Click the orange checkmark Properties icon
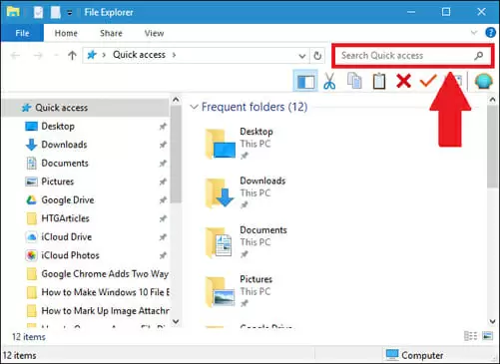This screenshot has height=364, width=500. click(x=428, y=81)
